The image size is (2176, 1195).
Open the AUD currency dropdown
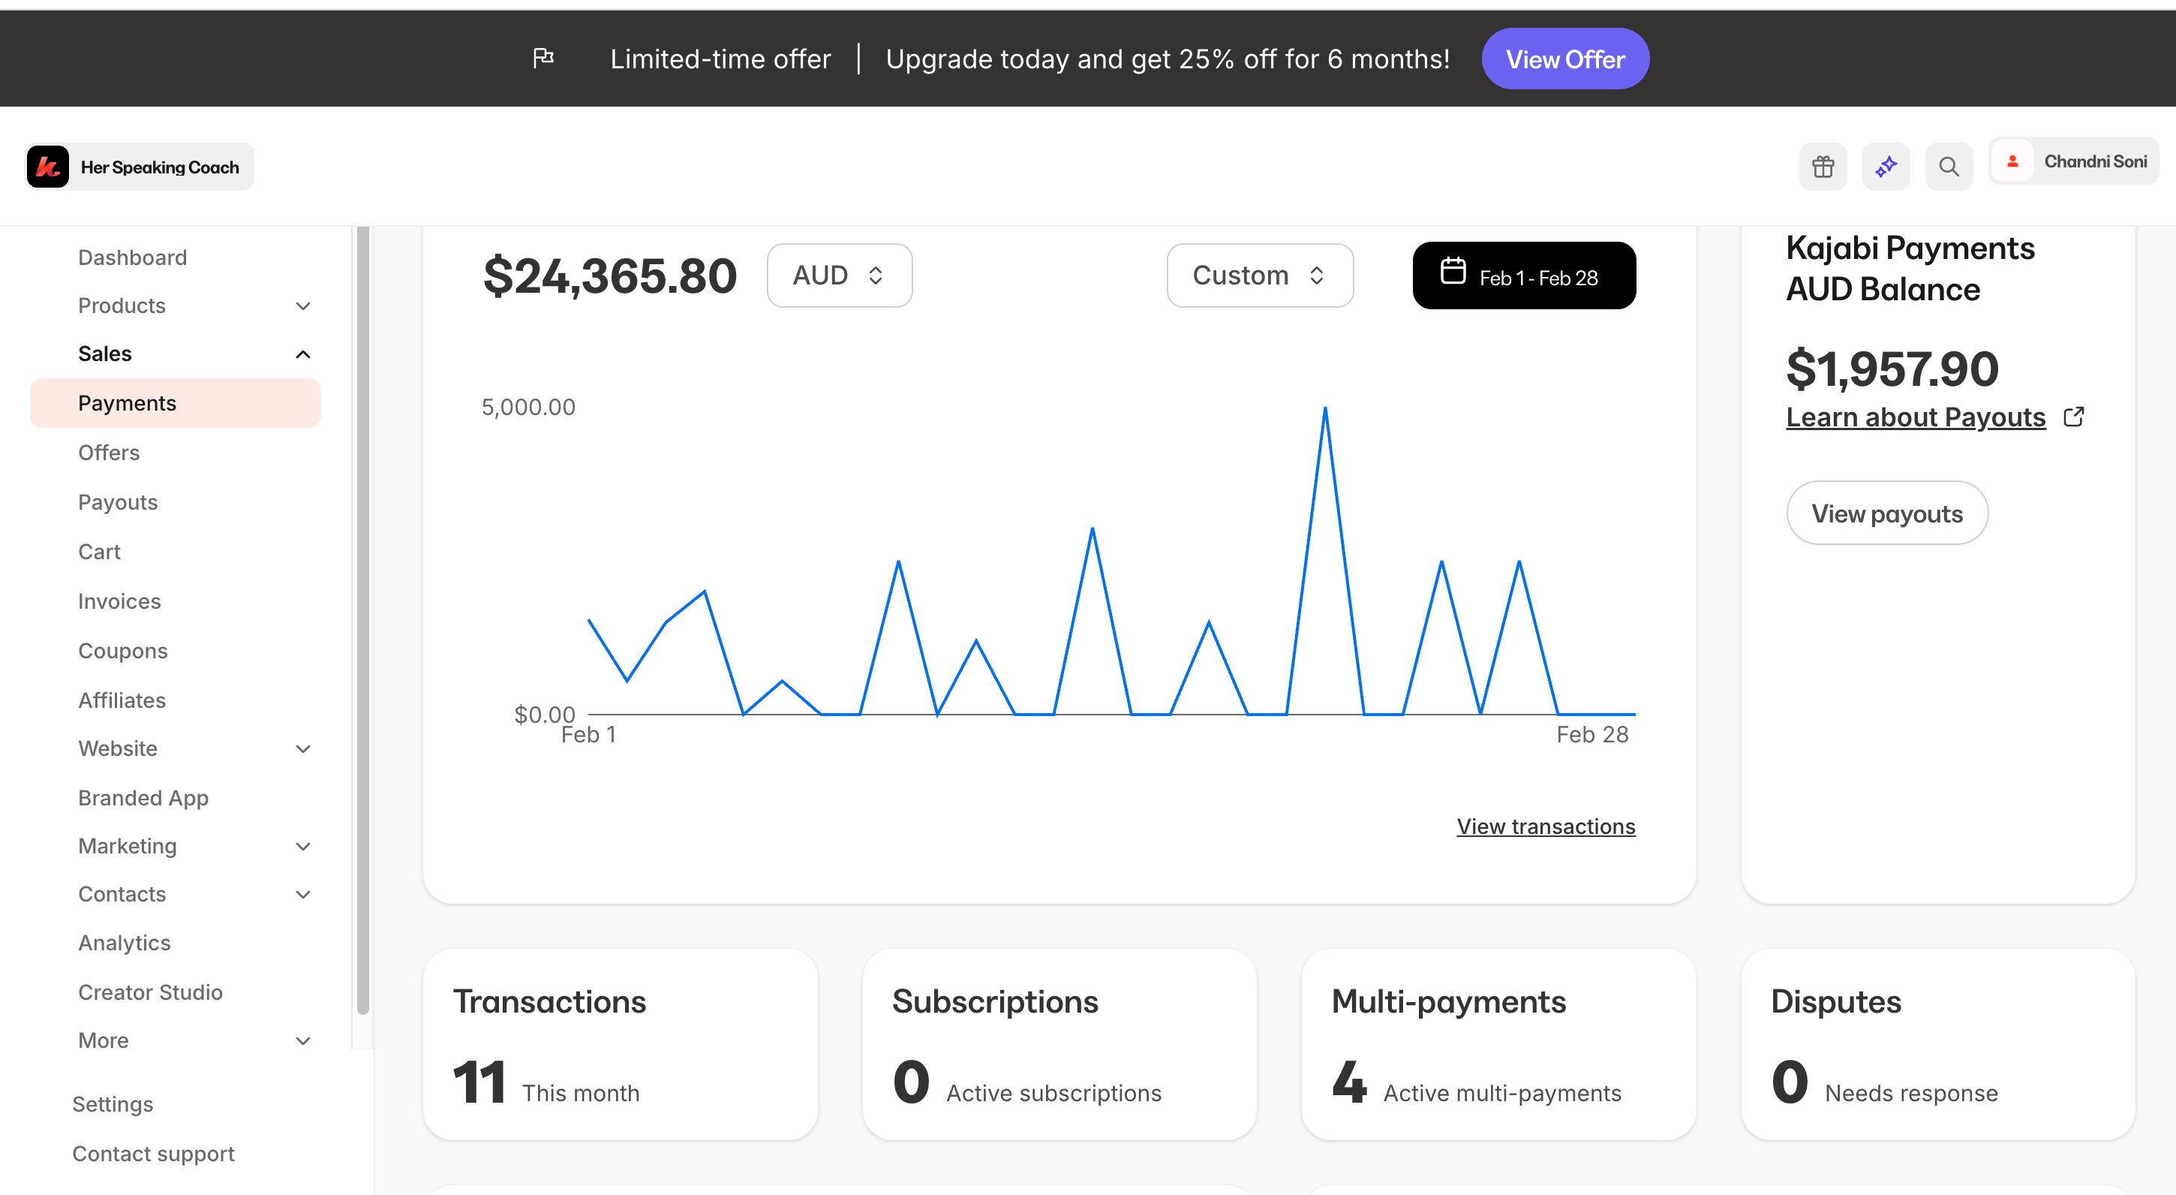tap(839, 275)
